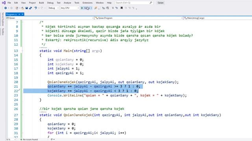Collapse the comment block outlining on line 7
The height and width of the screenshot is (141, 252).
(x=22, y=22)
